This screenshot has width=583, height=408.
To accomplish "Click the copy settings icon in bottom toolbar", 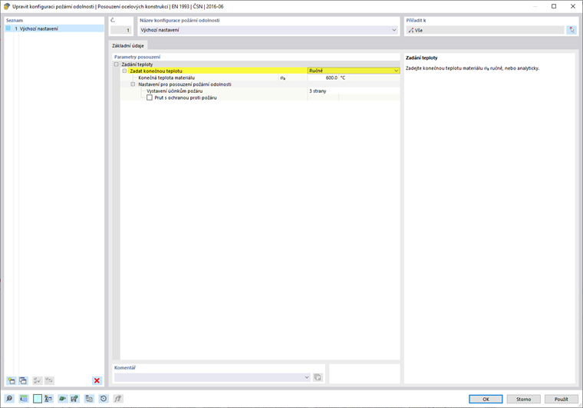I will pos(89,399).
